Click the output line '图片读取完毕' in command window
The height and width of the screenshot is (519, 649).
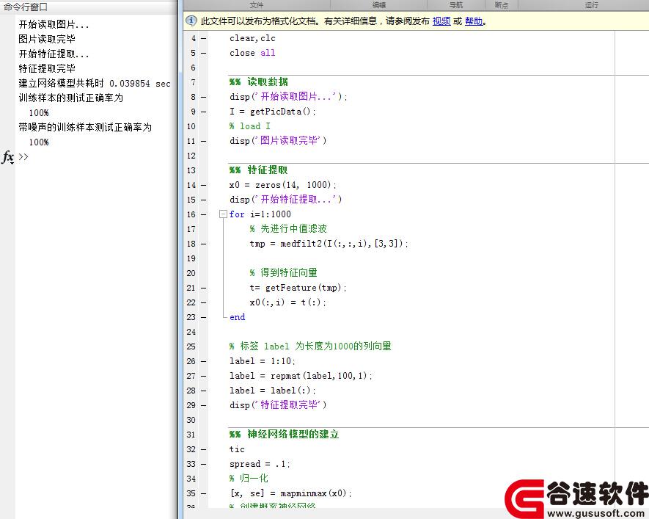[47, 40]
